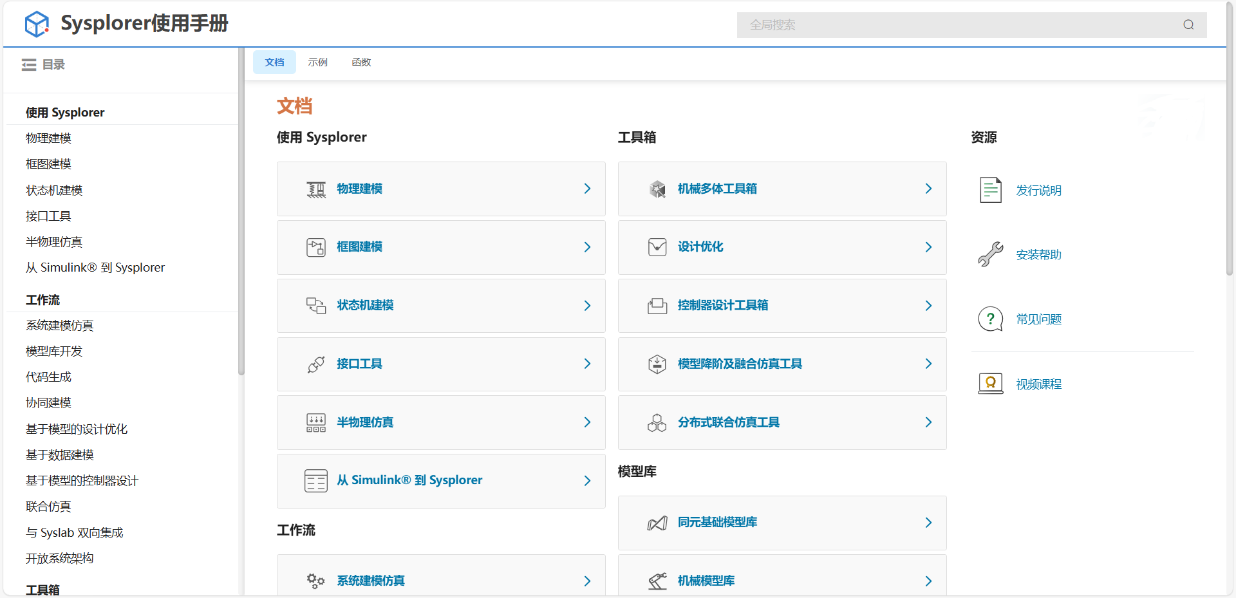
Task: Open the 视频课程 link
Action: (x=1038, y=384)
